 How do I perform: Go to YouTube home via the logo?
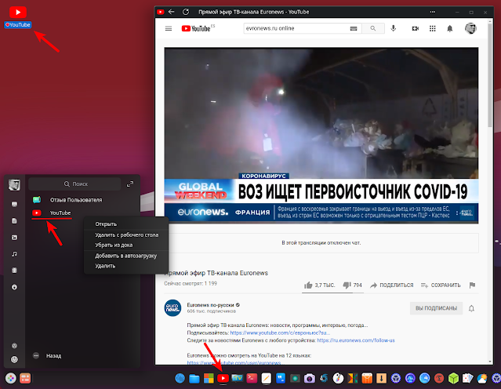point(196,28)
